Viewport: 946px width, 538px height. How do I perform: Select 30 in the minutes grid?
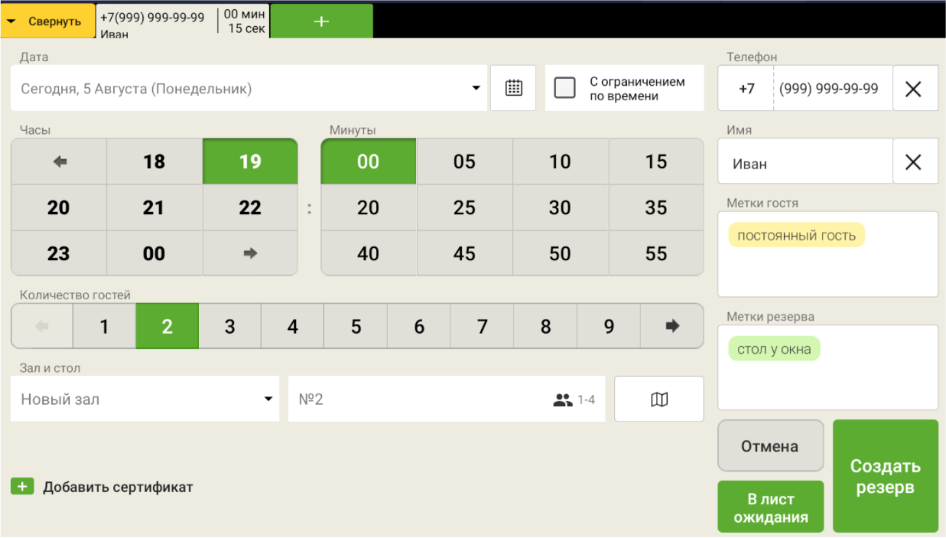[560, 208]
